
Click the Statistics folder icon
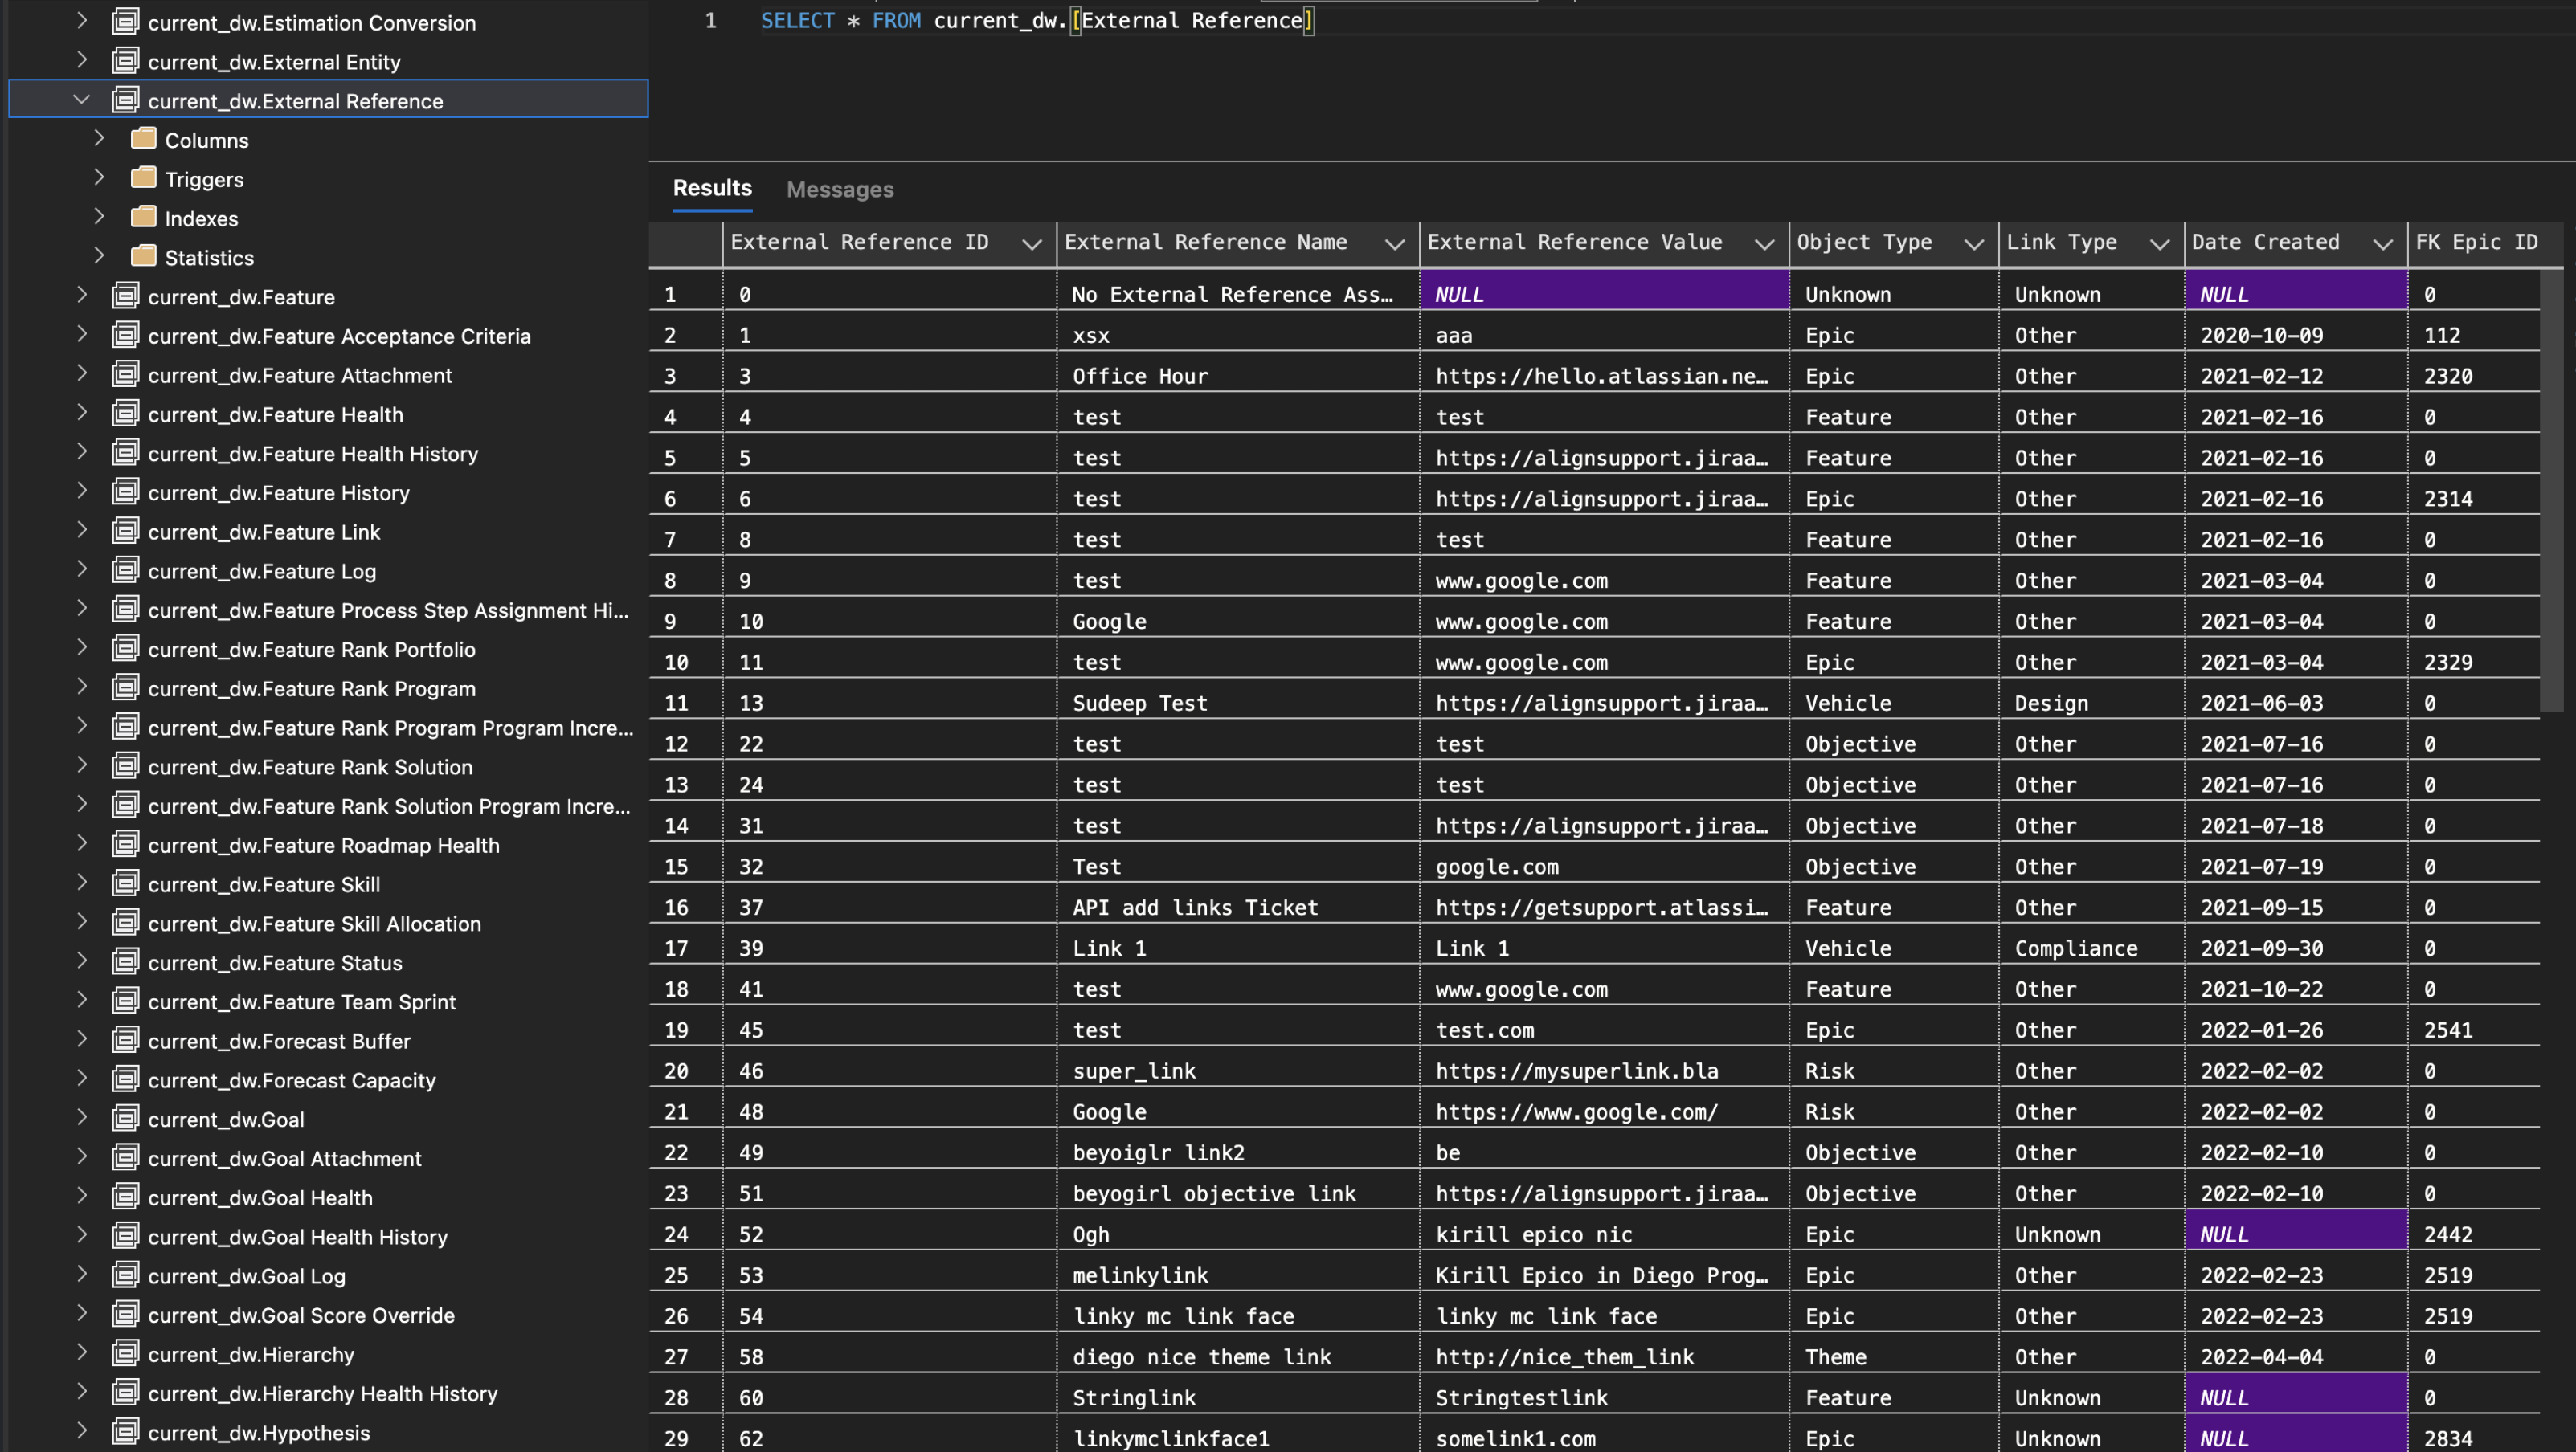[x=144, y=256]
